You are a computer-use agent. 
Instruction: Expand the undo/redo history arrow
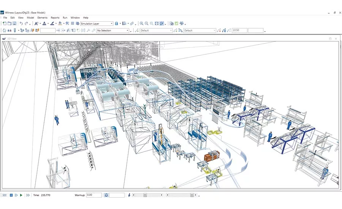(30, 24)
